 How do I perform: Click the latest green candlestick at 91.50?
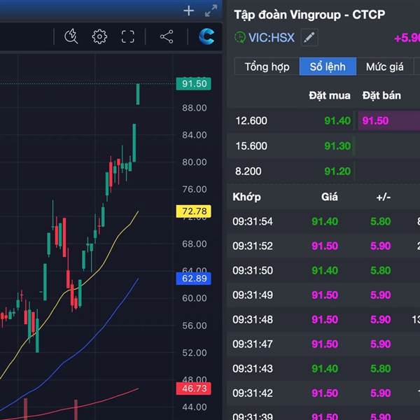pos(138,94)
